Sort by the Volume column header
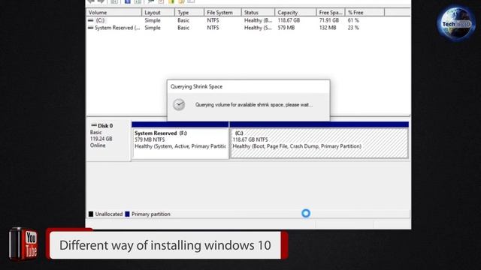The image size is (481, 270). pos(114,13)
